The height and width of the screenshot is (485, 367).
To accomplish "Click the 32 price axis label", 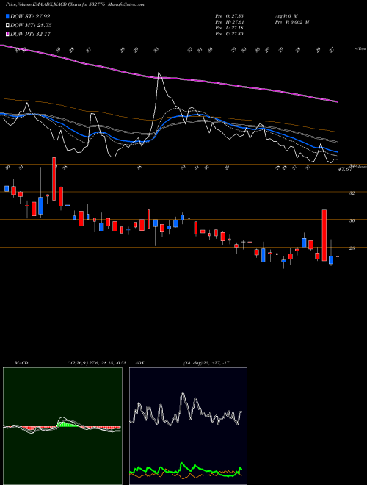I will [x=352, y=193].
